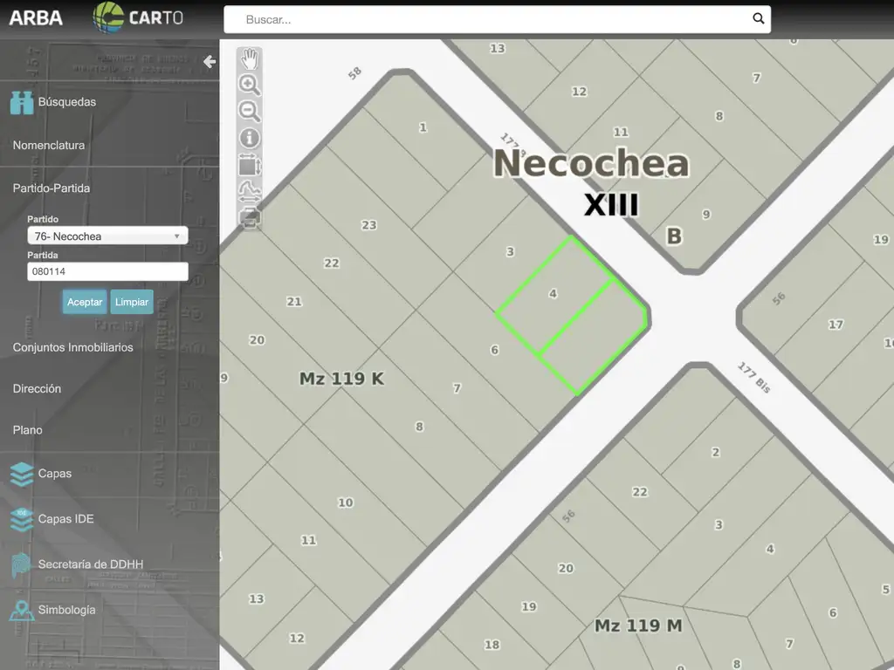Click the Partida number input field
The image size is (894, 670).
click(107, 272)
